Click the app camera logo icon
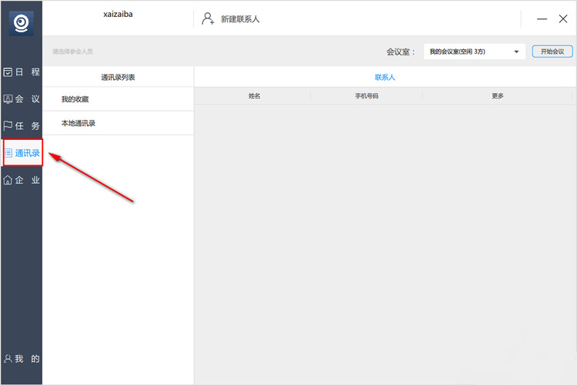The image size is (577, 385). click(x=22, y=23)
